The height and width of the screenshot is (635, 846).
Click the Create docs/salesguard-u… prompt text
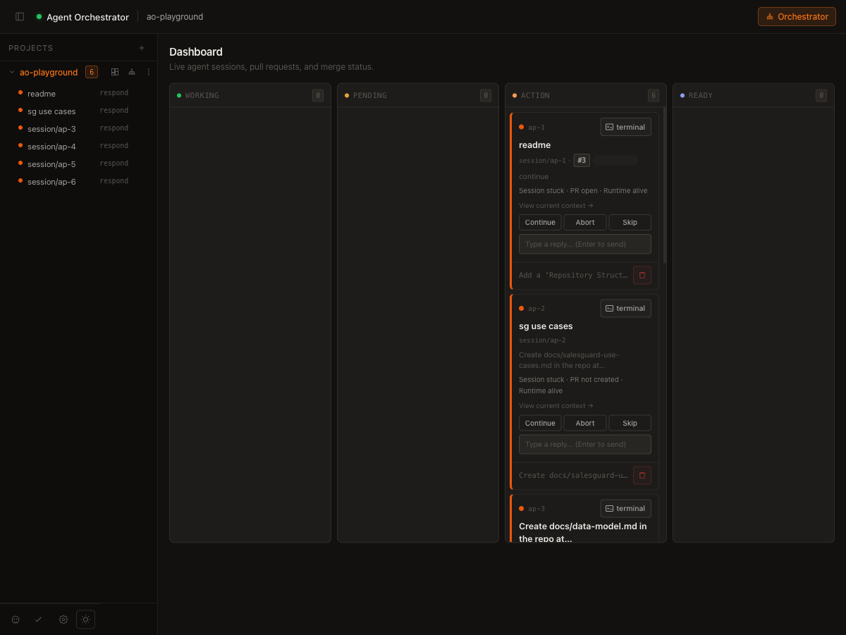pyautogui.click(x=573, y=475)
